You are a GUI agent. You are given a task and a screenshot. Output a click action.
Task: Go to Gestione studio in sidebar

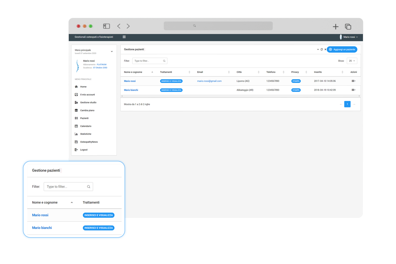[x=88, y=102]
